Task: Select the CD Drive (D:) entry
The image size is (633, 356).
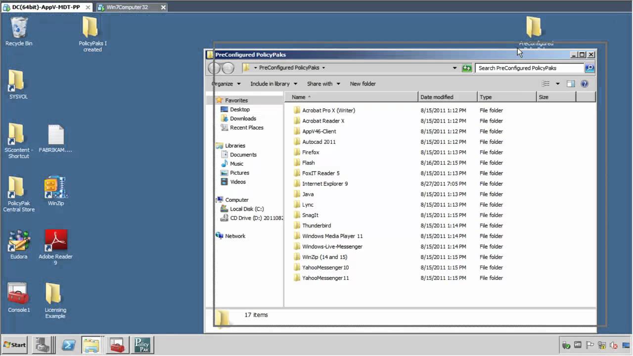Action: [251, 218]
